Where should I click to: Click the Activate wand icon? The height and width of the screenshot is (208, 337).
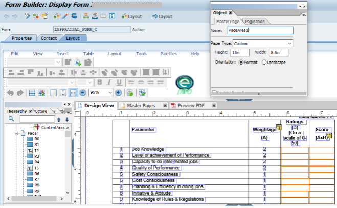65,16
